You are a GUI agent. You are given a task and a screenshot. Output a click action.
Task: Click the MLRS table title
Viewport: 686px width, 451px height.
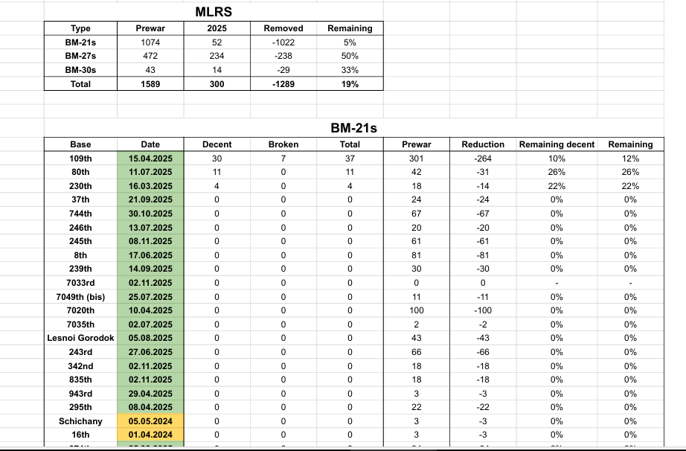(x=214, y=12)
